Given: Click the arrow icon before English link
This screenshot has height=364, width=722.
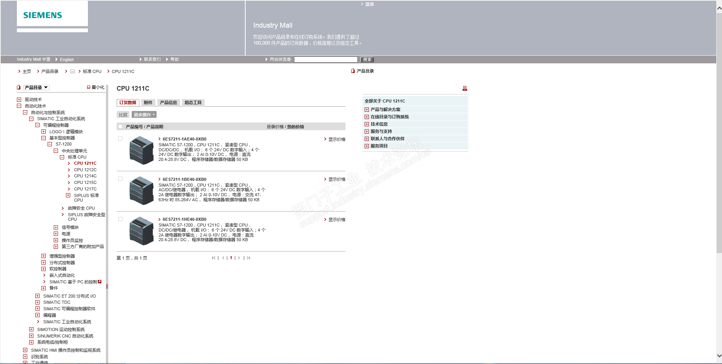Looking at the screenshot, I should (x=57, y=60).
